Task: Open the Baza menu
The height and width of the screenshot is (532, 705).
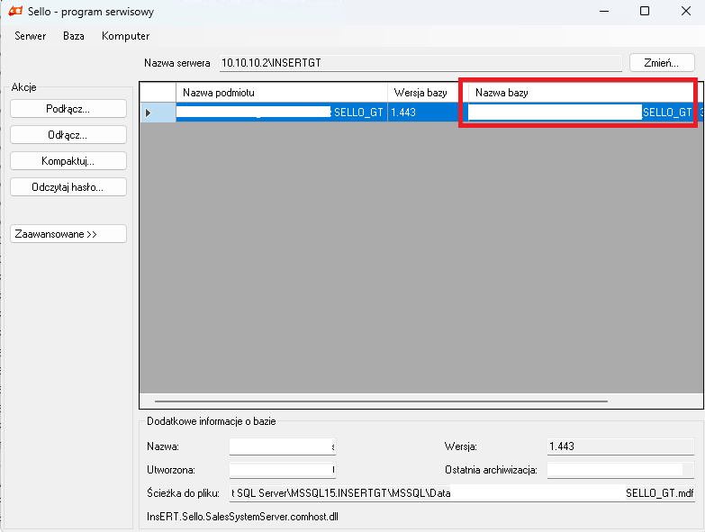Action: [x=74, y=36]
